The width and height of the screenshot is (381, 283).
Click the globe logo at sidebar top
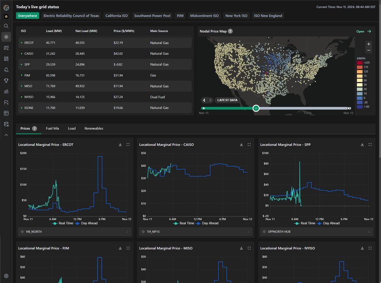6,8
